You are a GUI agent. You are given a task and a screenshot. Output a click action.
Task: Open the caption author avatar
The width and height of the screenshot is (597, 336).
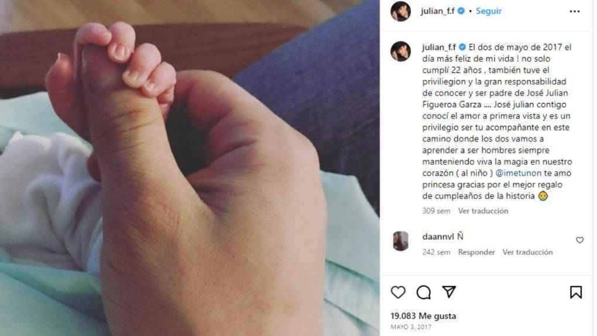coord(400,52)
